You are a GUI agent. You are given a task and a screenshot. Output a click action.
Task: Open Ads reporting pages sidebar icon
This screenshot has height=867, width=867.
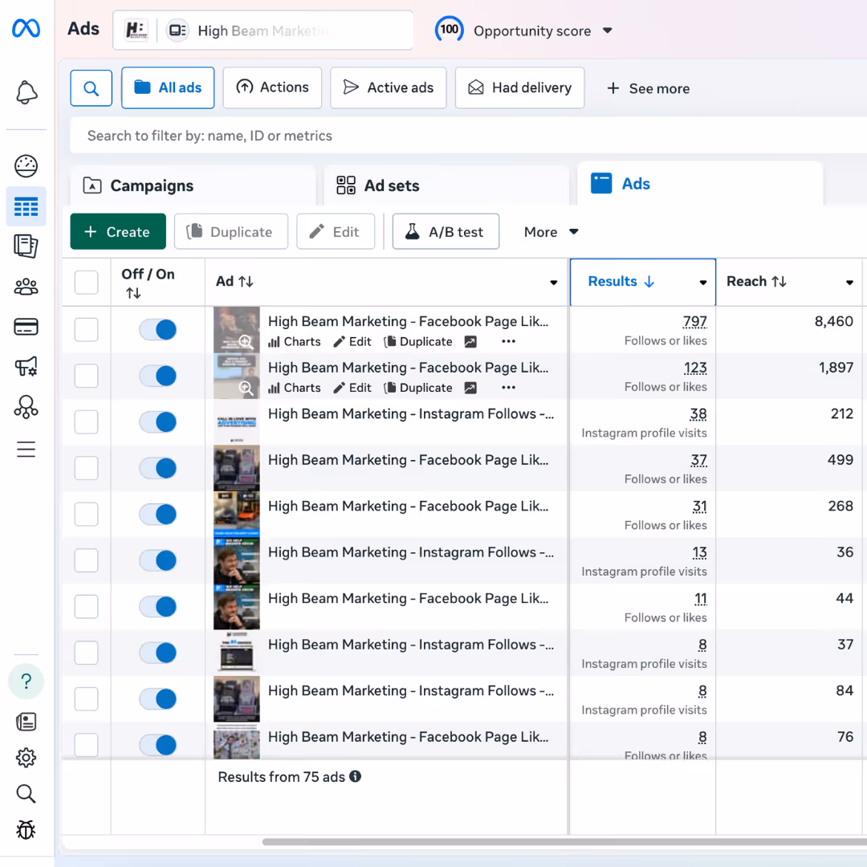point(26,246)
